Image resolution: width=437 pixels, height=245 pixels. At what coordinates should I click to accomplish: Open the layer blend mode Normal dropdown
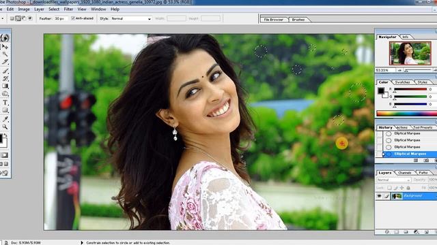coord(394,180)
